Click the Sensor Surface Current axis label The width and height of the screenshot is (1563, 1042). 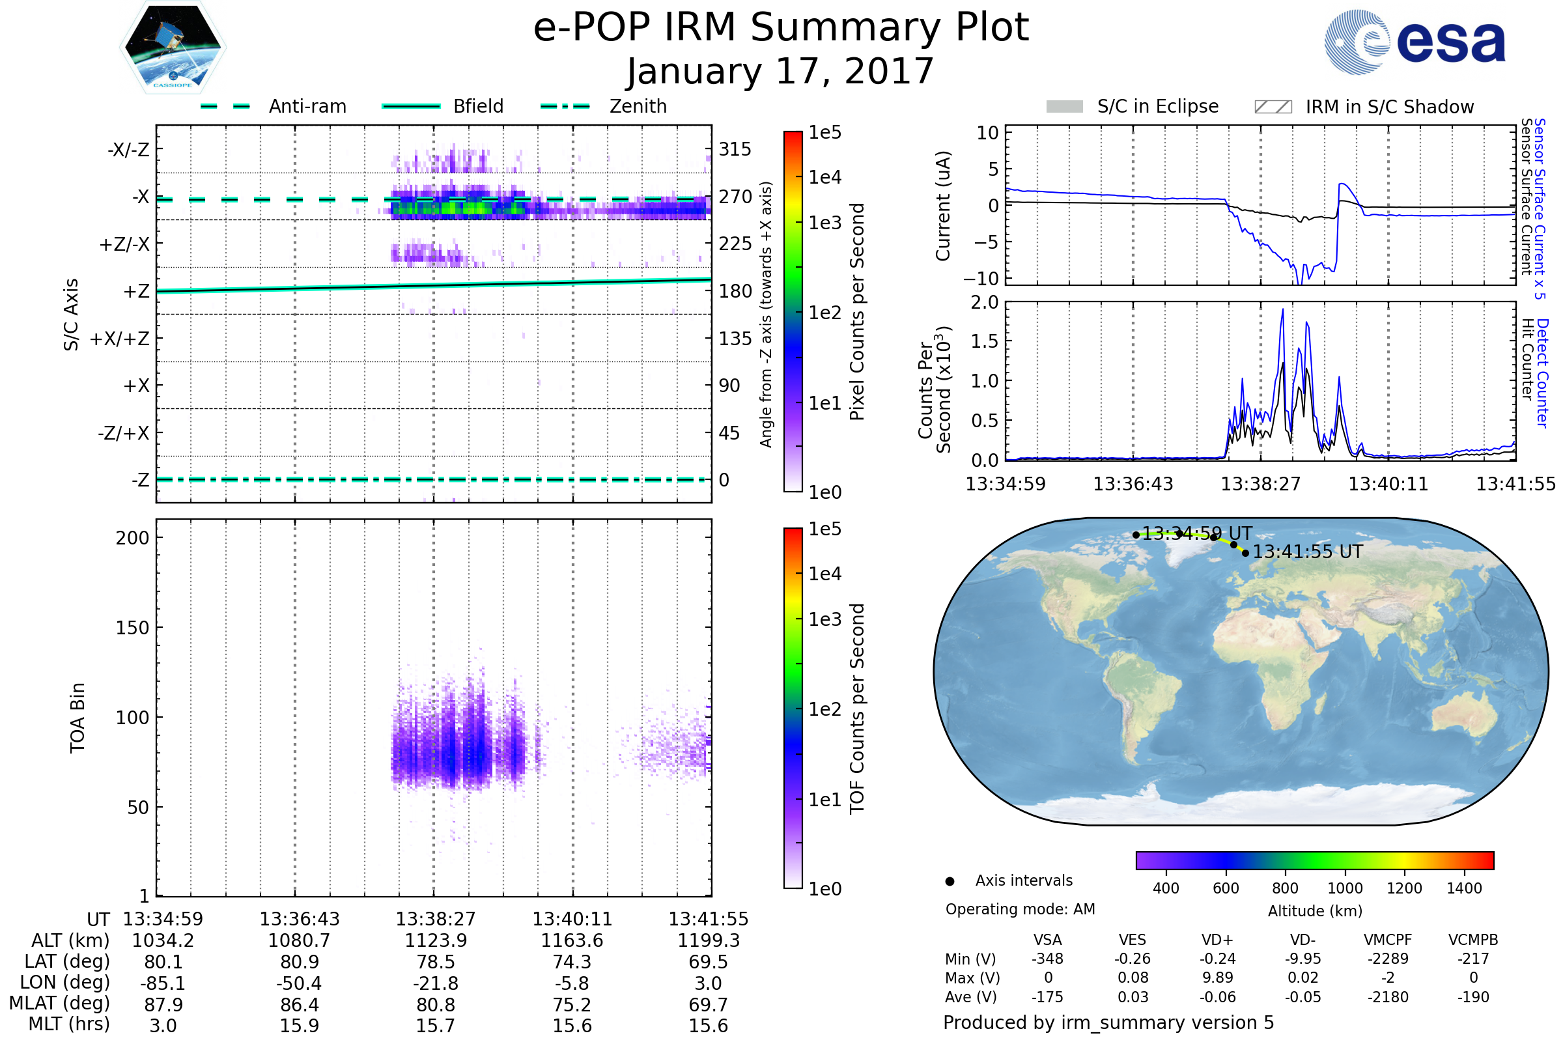point(1526,197)
